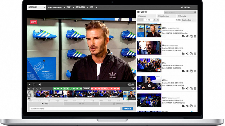Screen dimensions: 225x126
Task: Copy the GIF created 18:54:03
Action: pos(191,54)
